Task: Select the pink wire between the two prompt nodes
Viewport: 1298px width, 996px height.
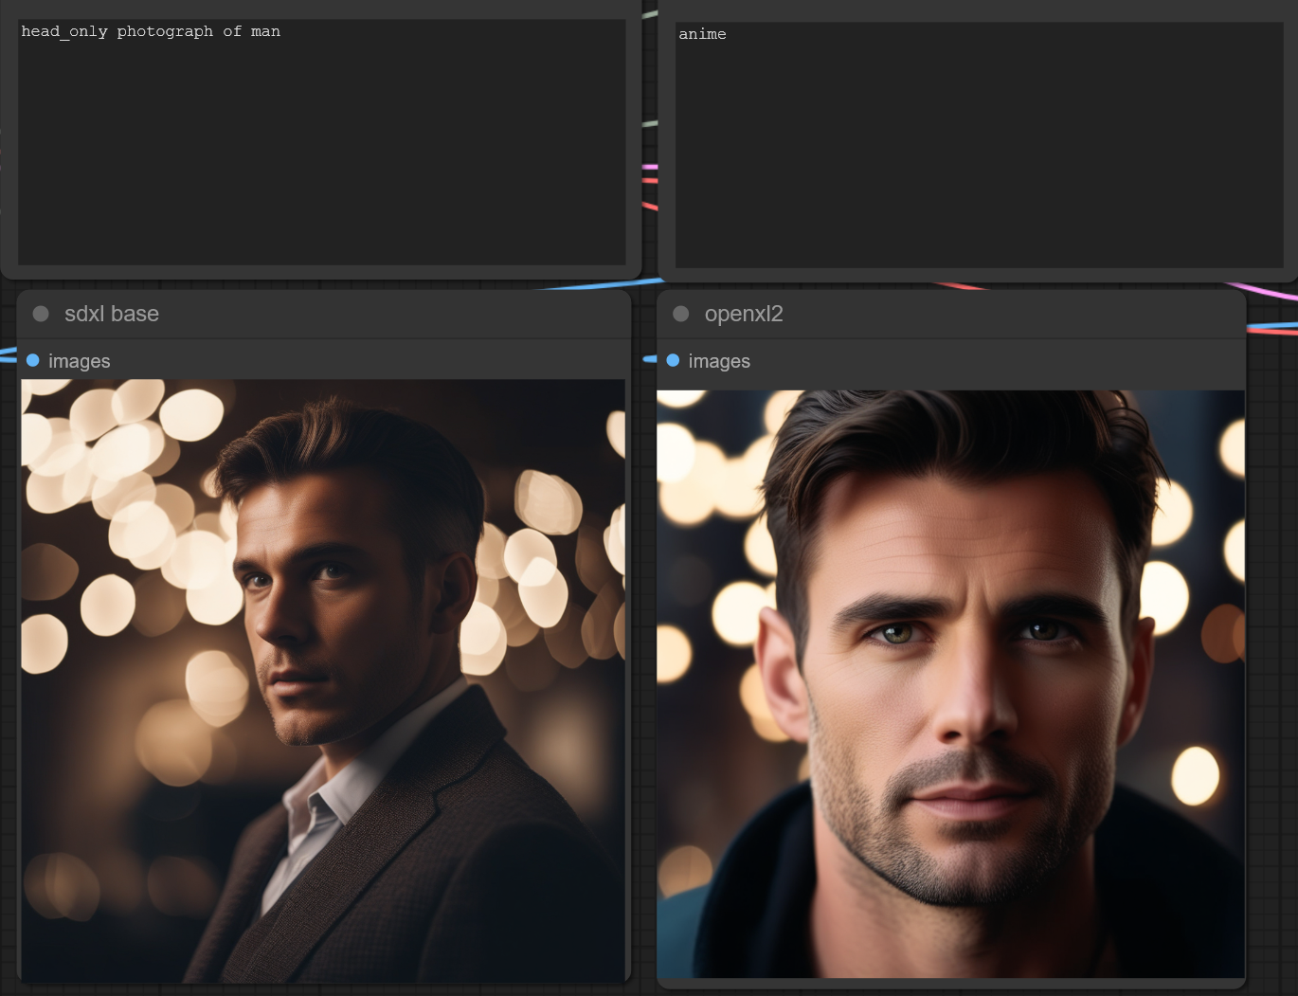Action: point(650,167)
